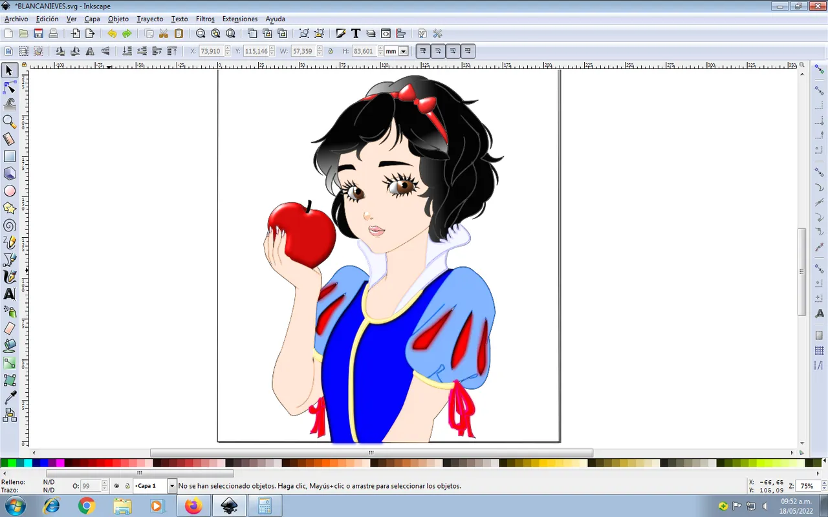Toggle snap to grids

pos(819,351)
